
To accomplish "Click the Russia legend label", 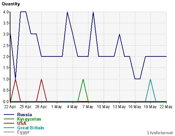I will coord(25,115).
